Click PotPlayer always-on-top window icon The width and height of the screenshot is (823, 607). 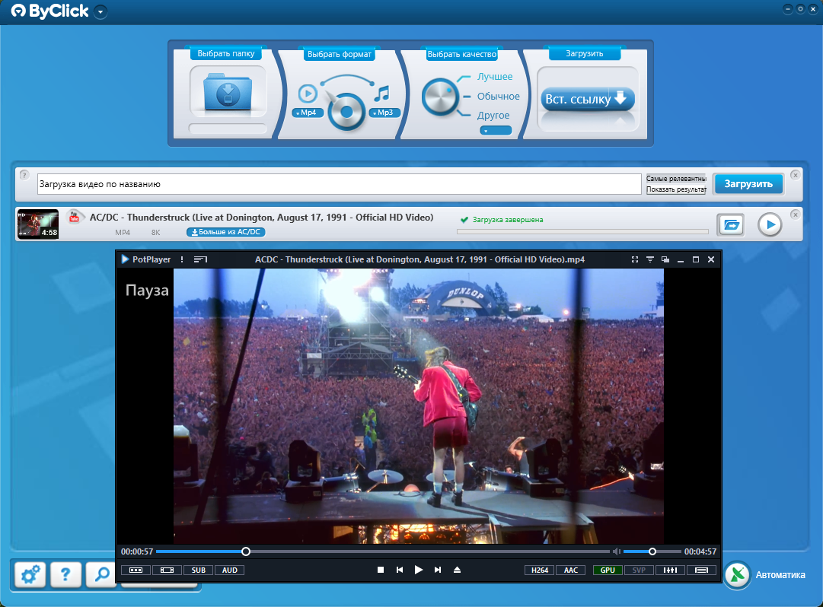tap(665, 259)
